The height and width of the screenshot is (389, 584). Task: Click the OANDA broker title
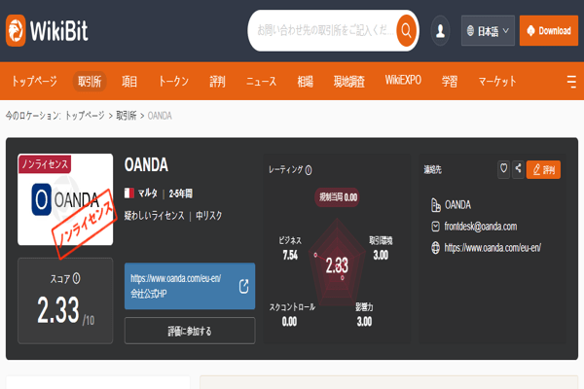pyautogui.click(x=146, y=165)
